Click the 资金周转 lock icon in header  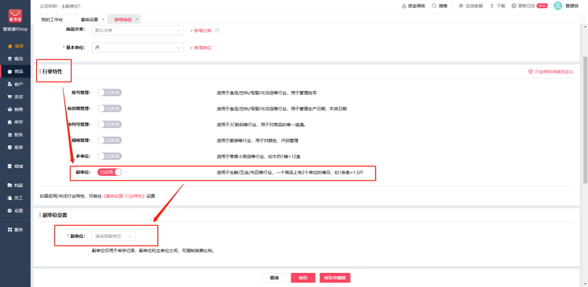404,6
